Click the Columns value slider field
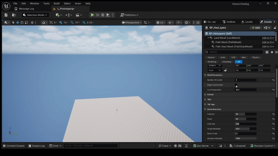Image resolution: width=278 pixels, height=156 pixels. pos(245,114)
